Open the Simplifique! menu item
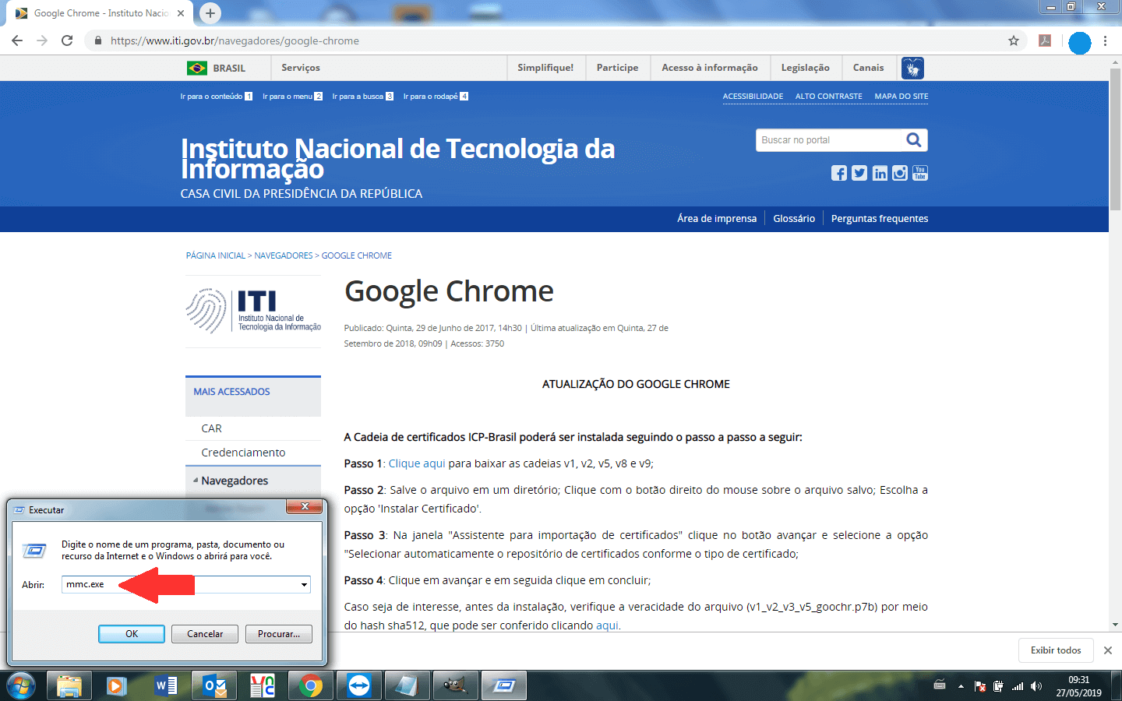The width and height of the screenshot is (1122, 701). pyautogui.click(x=545, y=68)
